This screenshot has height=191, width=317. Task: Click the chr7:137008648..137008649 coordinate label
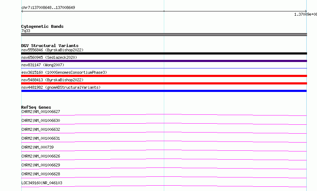click(48, 7)
